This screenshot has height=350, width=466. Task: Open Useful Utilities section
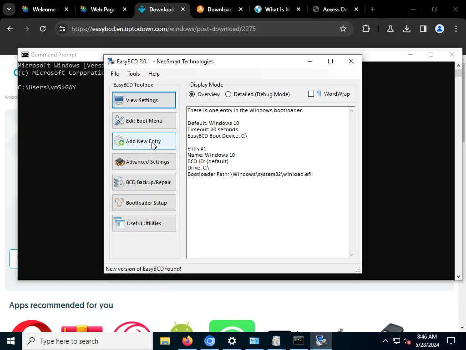coord(144,223)
